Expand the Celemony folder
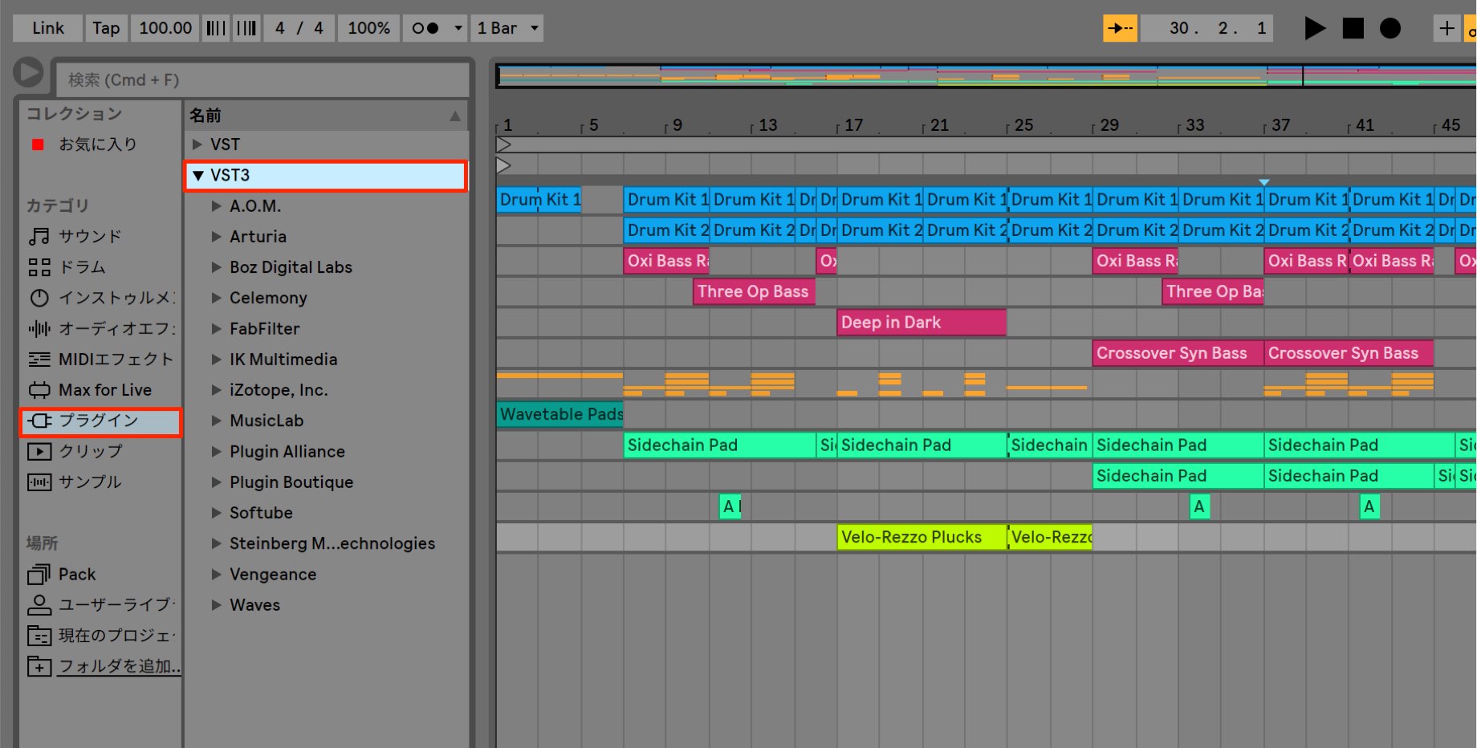 pos(216,298)
